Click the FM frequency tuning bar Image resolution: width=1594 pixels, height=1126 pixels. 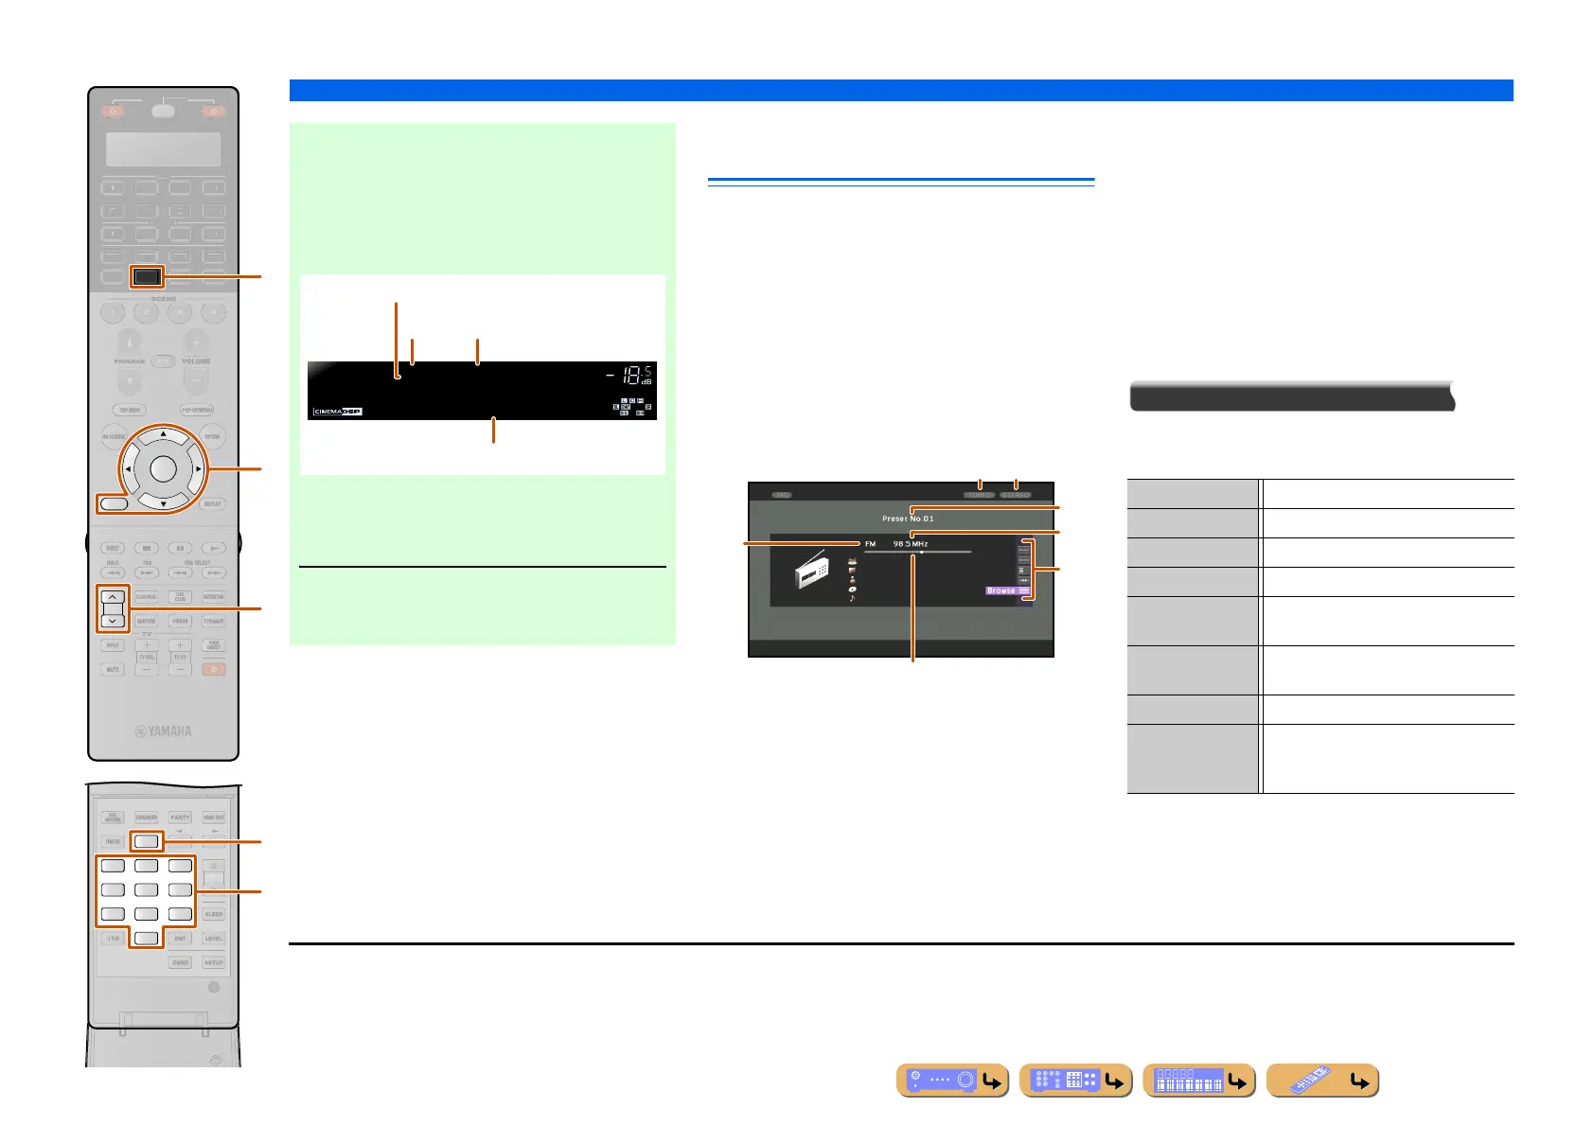pyautogui.click(x=917, y=552)
